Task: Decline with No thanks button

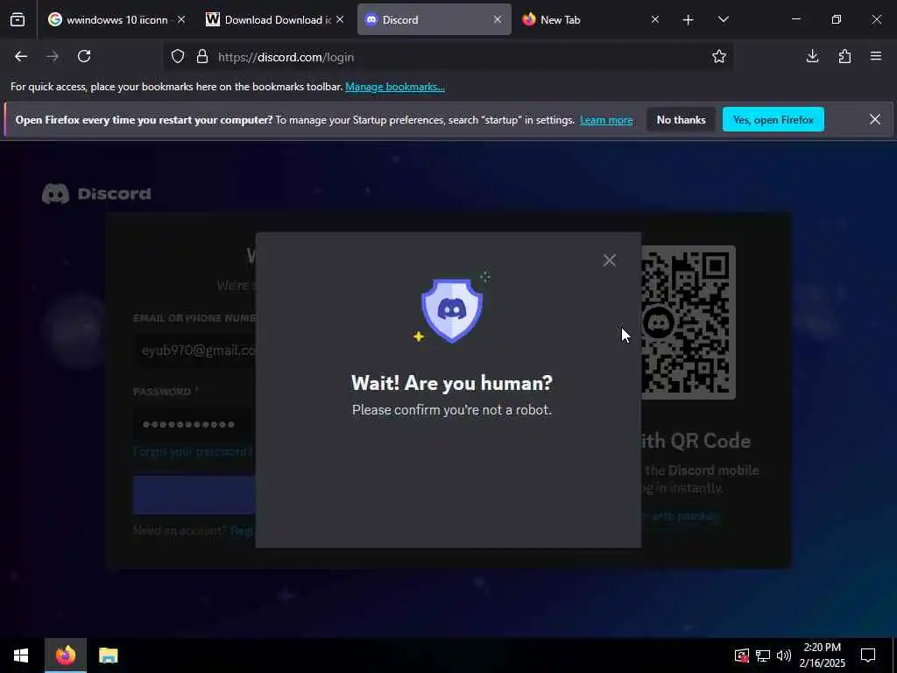Action: [681, 119]
